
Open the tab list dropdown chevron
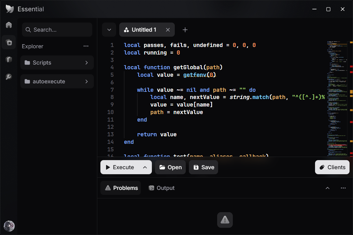point(109,30)
